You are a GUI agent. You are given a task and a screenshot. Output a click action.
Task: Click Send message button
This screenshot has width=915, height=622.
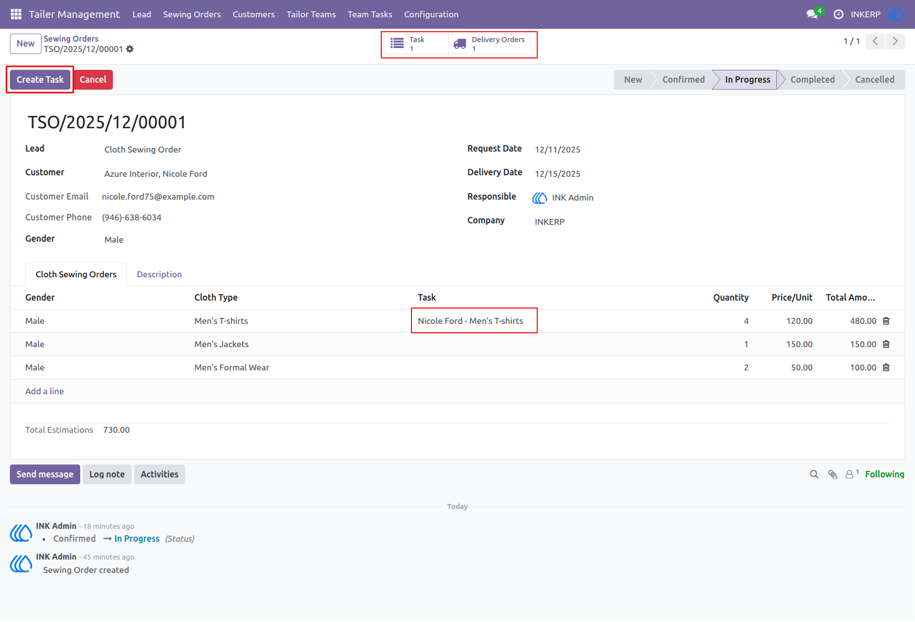point(45,474)
